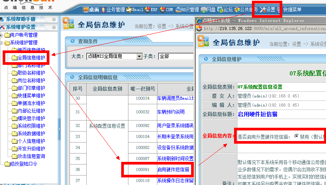Image resolution: width=326 pixels, height=185 pixels.
Task: Select 全局信息维护 in the sidebar tree
Action: [x=31, y=58]
